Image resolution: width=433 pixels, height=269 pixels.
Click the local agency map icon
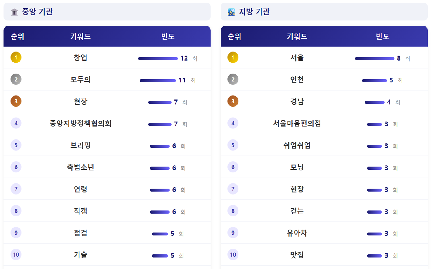[x=231, y=12]
